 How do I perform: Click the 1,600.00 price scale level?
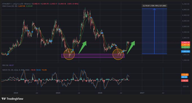coord(186,55)
